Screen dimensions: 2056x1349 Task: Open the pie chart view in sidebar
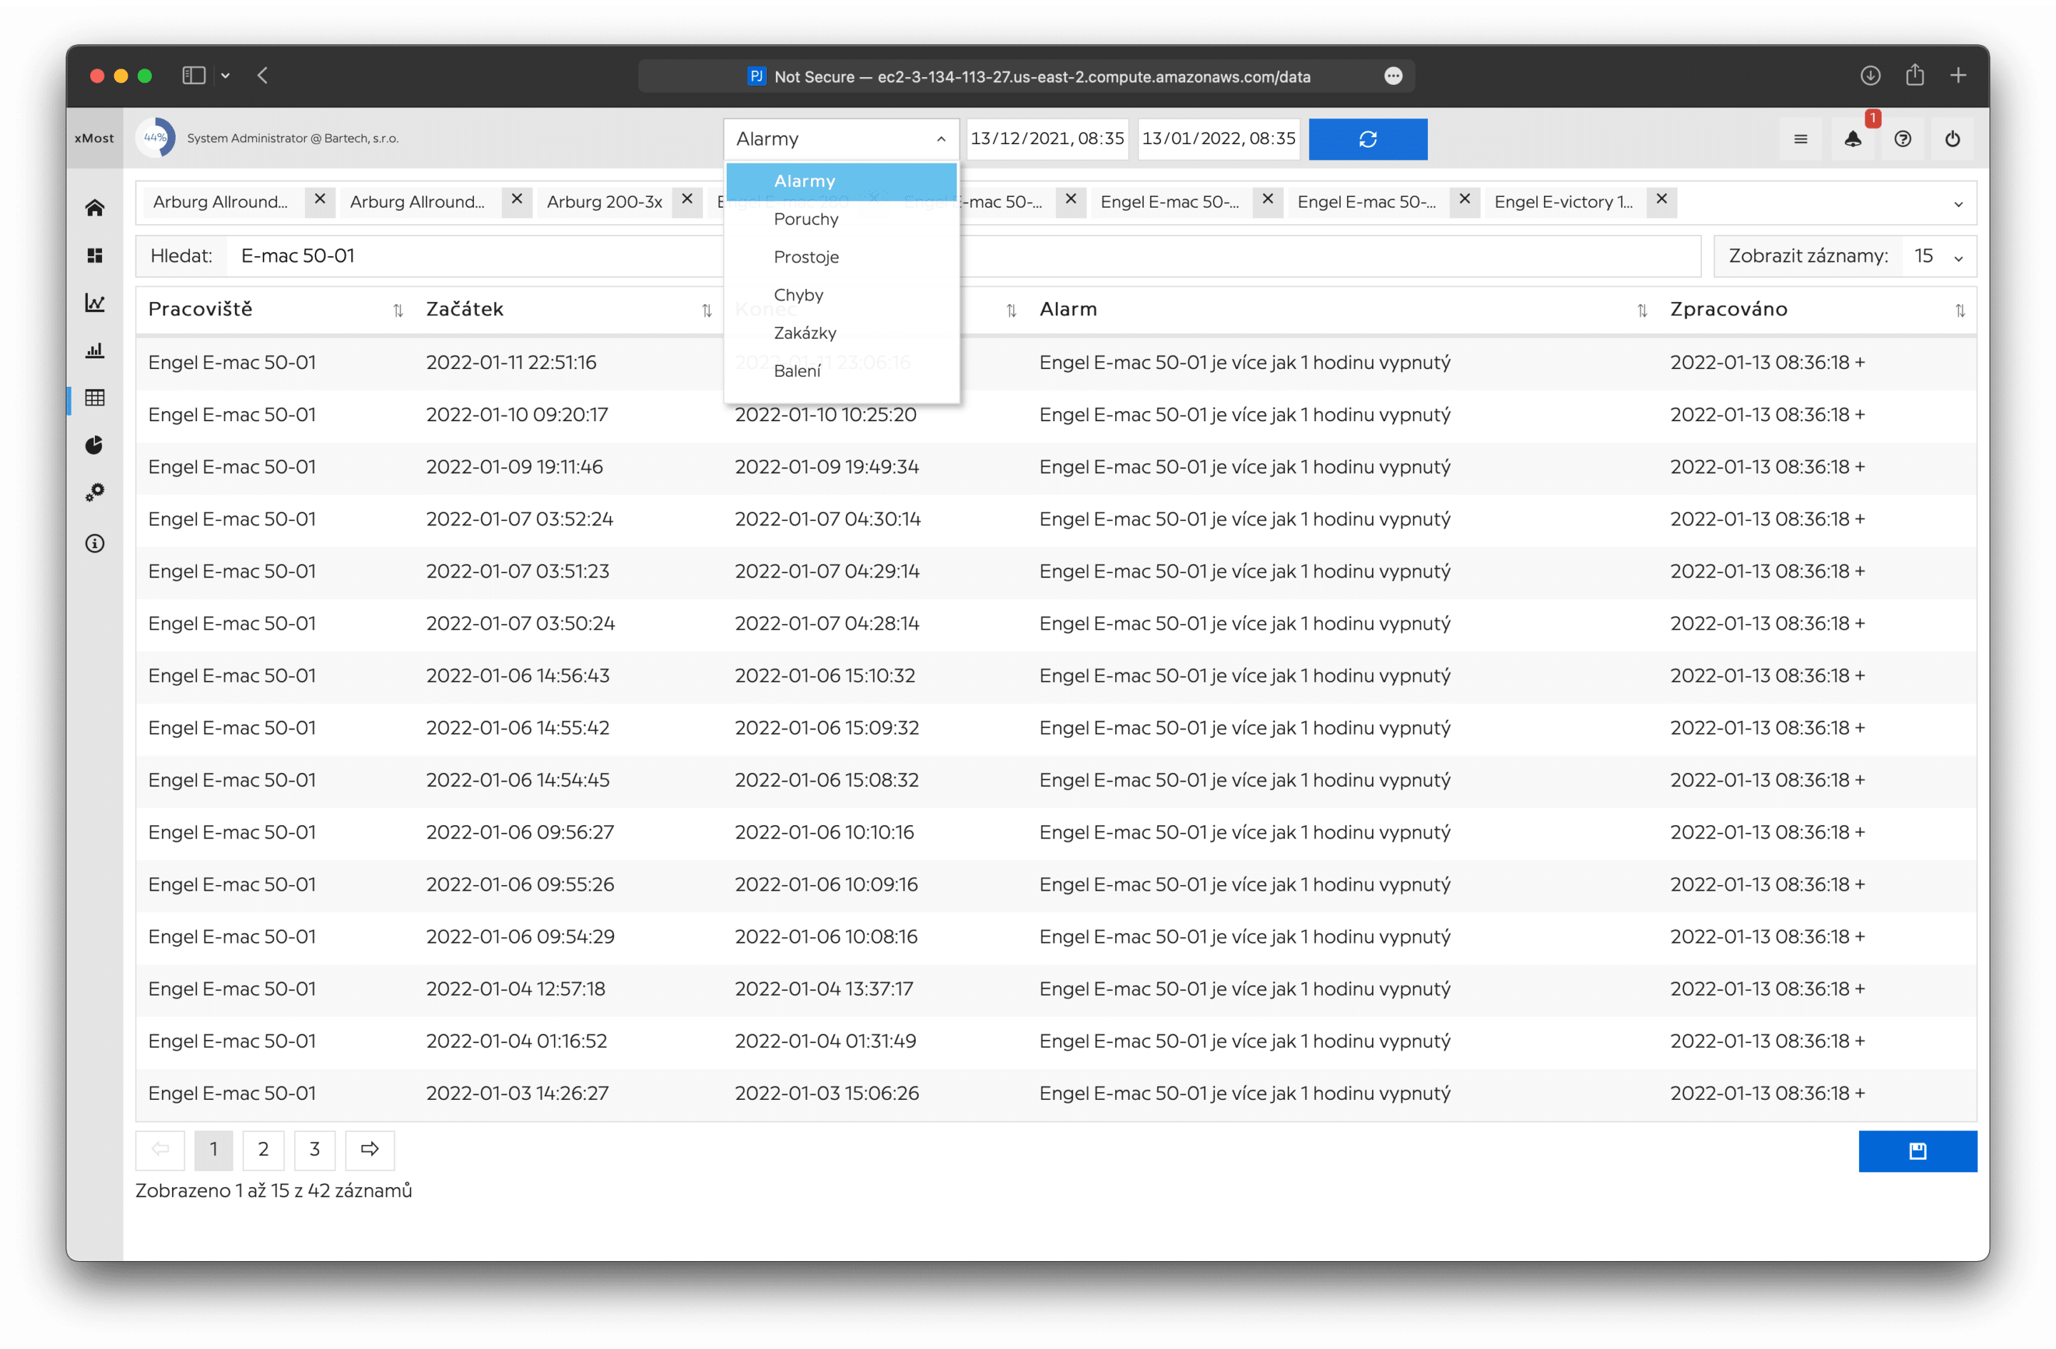(x=95, y=445)
